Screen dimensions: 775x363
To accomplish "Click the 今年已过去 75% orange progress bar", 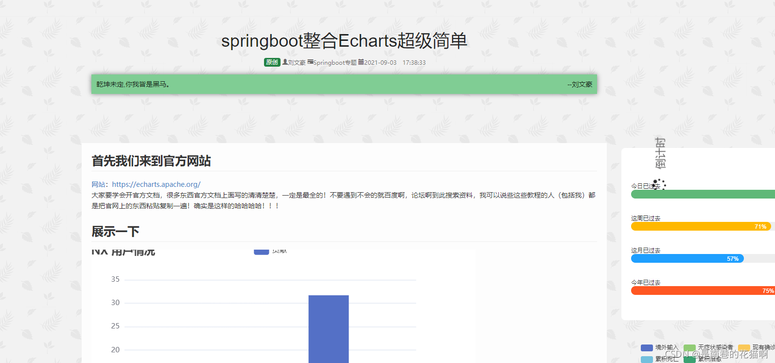I will [x=703, y=290].
